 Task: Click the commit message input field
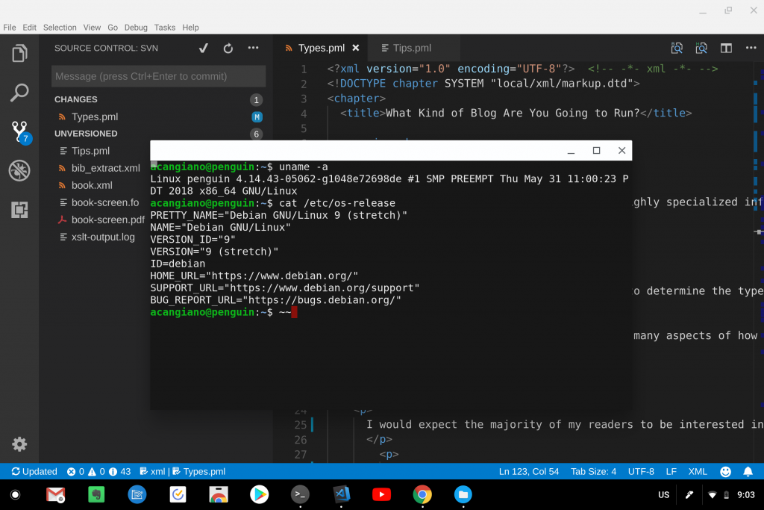click(158, 76)
